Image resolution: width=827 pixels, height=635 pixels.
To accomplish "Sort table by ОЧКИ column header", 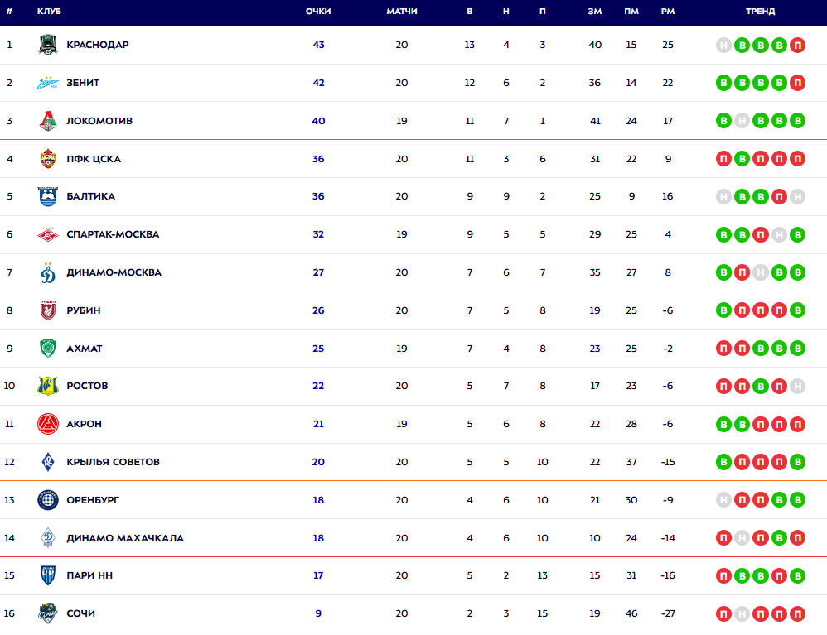I will tap(318, 12).
